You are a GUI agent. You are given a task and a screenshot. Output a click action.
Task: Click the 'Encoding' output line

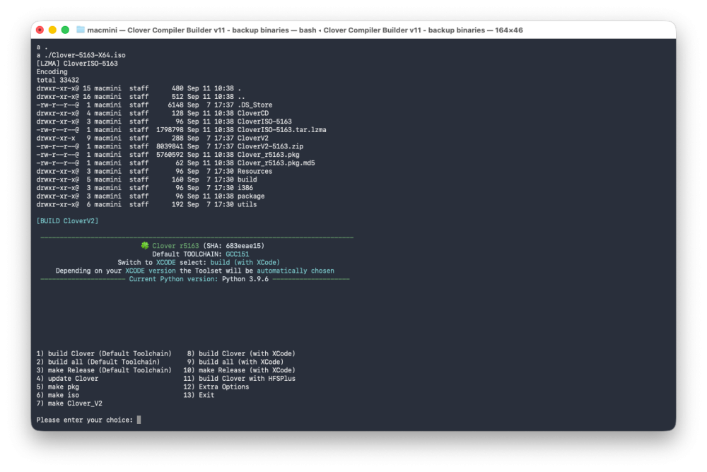[x=52, y=71]
